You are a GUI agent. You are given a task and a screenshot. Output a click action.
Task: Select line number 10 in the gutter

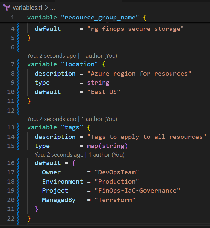point(10,92)
